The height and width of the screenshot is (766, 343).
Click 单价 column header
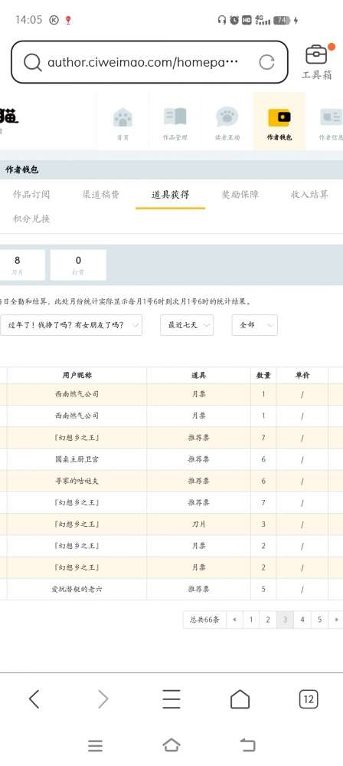tap(302, 375)
